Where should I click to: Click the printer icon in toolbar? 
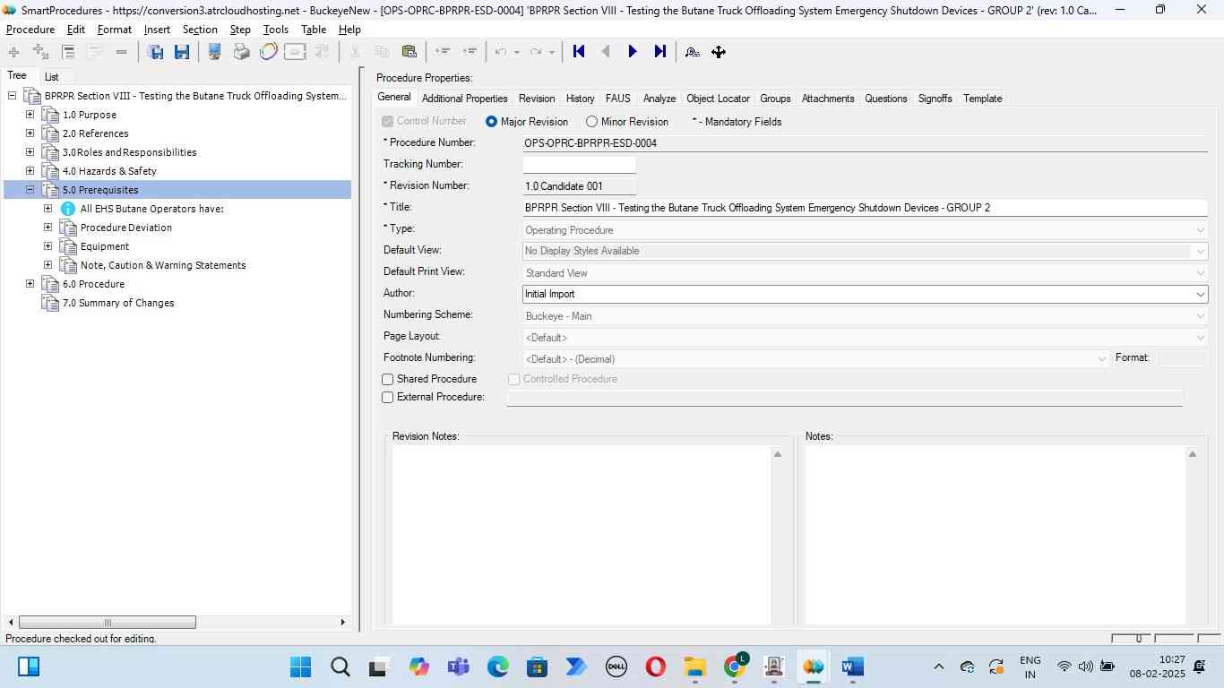click(241, 52)
